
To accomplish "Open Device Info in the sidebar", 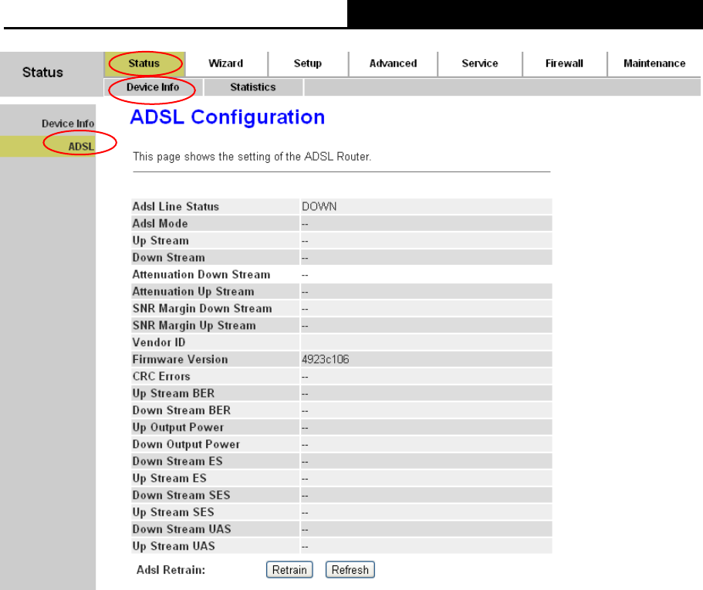I will [x=68, y=124].
